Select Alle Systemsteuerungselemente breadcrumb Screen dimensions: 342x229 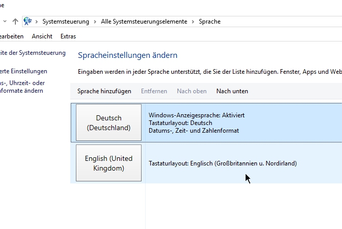(144, 22)
